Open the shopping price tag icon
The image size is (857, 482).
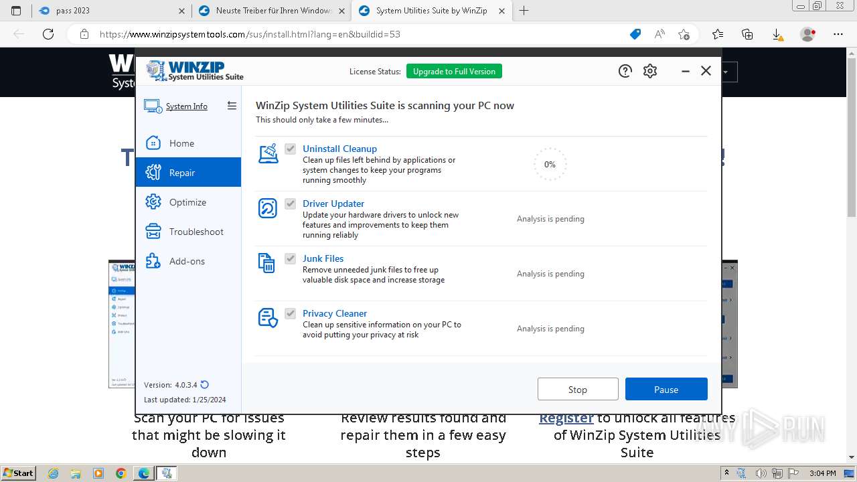(635, 34)
